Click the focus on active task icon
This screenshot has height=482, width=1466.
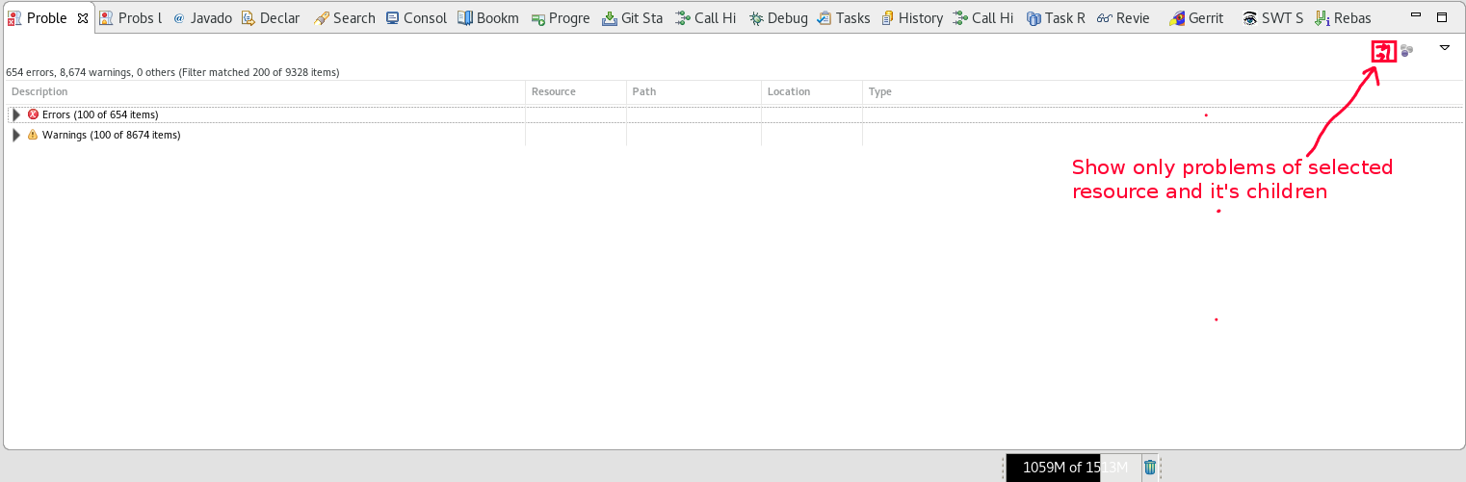pos(1407,51)
